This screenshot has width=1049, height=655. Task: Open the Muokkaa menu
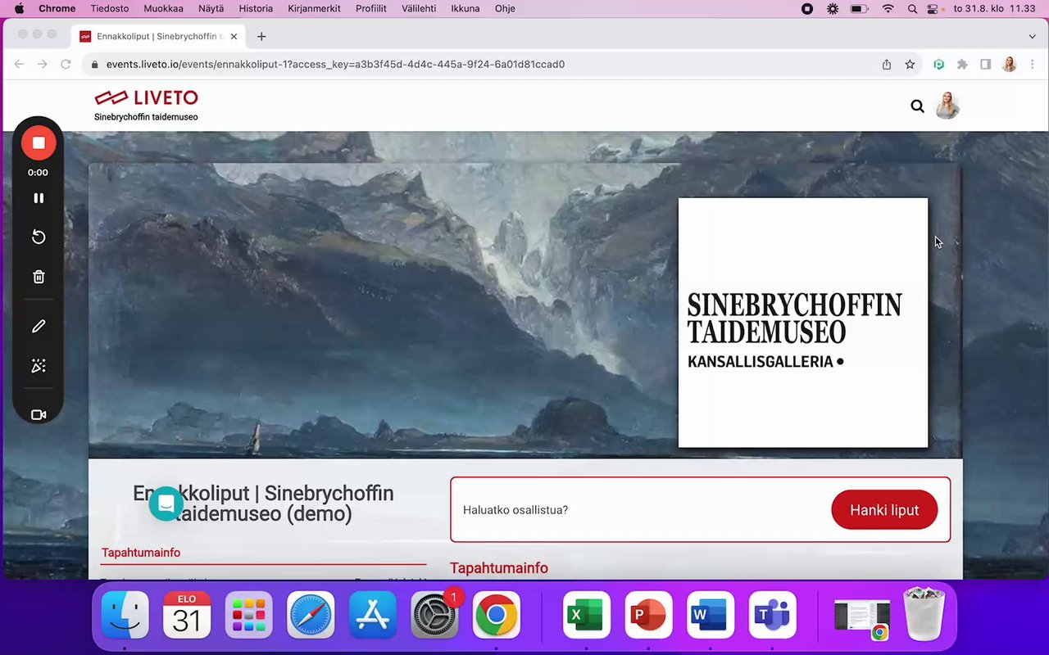pos(163,8)
